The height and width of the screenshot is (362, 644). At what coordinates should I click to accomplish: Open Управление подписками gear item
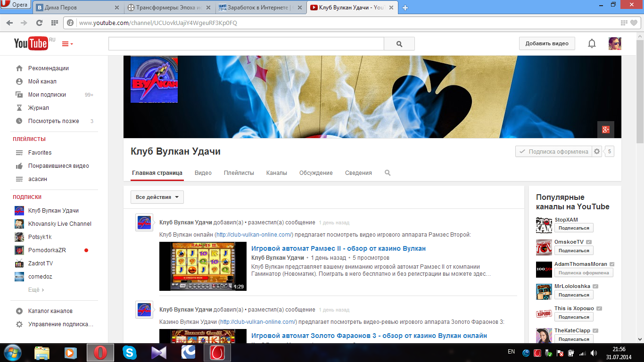click(60, 324)
